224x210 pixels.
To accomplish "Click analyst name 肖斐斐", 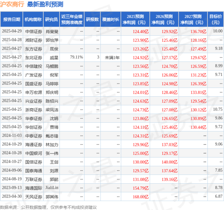I will [52, 31].
